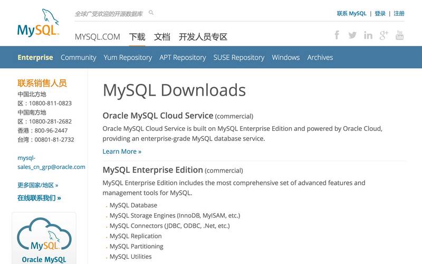Viewport: 422px width, 264px height.
Task: Click the MySQL Utilities list item
Action: pos(130,257)
